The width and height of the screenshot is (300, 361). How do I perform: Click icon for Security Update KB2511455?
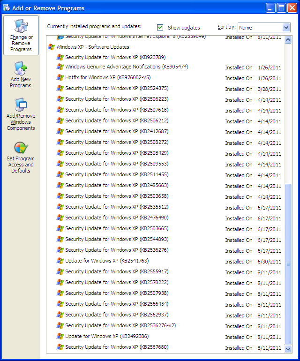[60, 174]
